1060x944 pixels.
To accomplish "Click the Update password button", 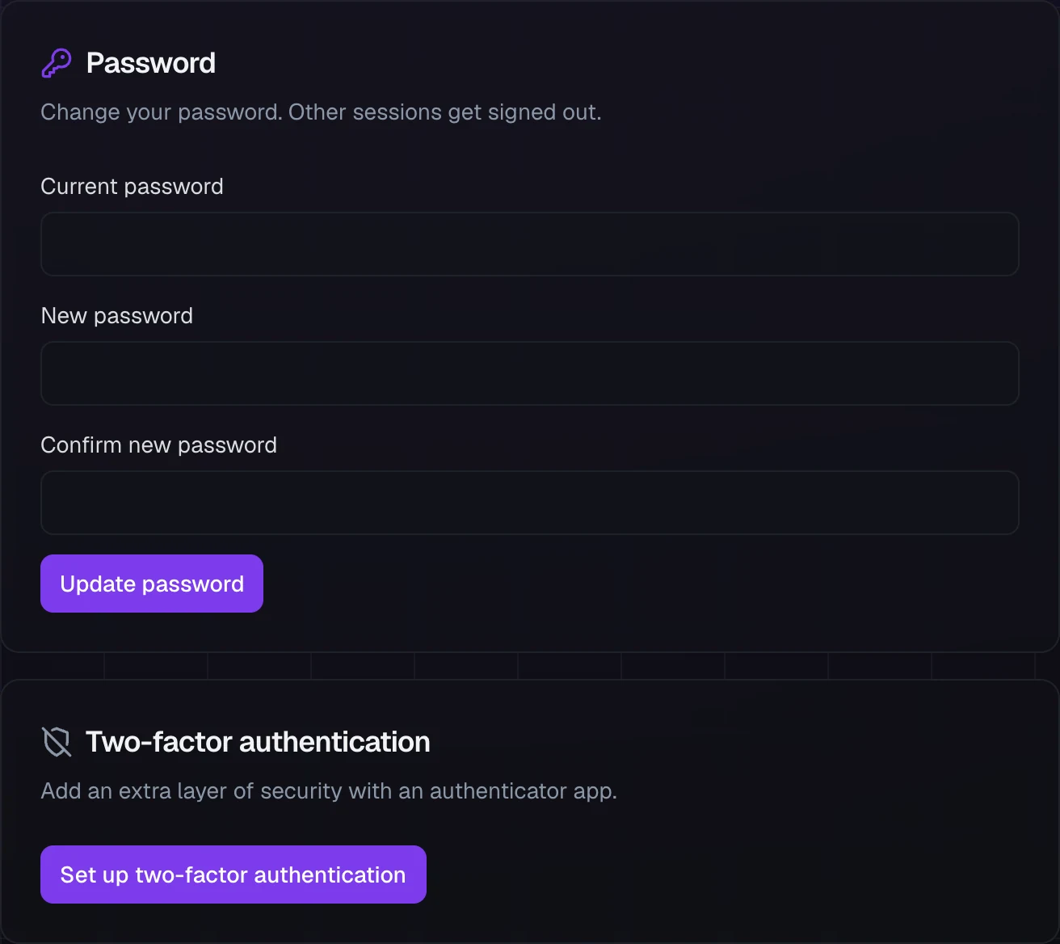I will coord(152,584).
